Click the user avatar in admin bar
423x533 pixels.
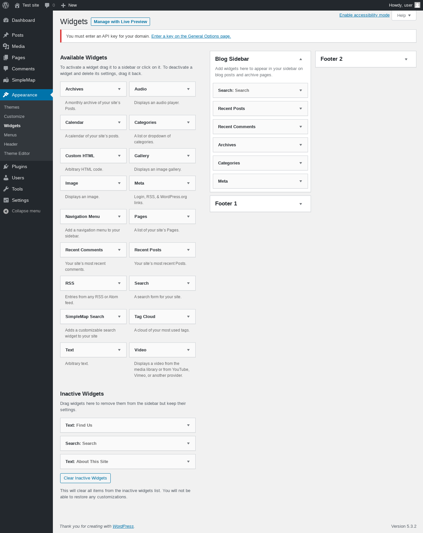pos(417,5)
